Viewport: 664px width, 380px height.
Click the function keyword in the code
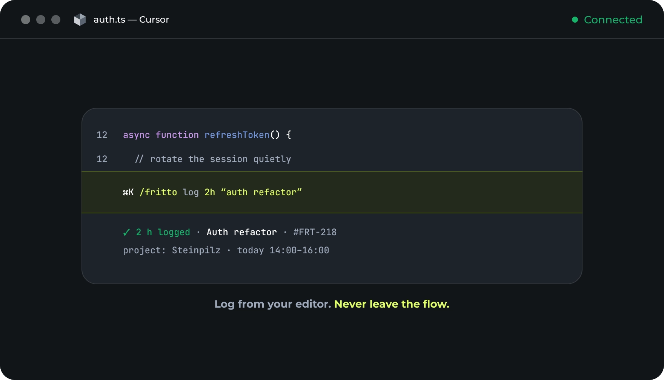click(x=177, y=135)
